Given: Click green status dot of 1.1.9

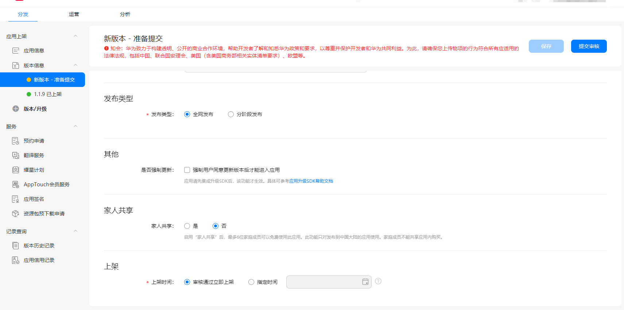Looking at the screenshot, I should coord(29,94).
